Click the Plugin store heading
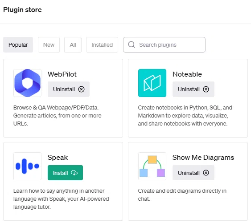Viewport: 251px width, 223px height. pos(22,10)
